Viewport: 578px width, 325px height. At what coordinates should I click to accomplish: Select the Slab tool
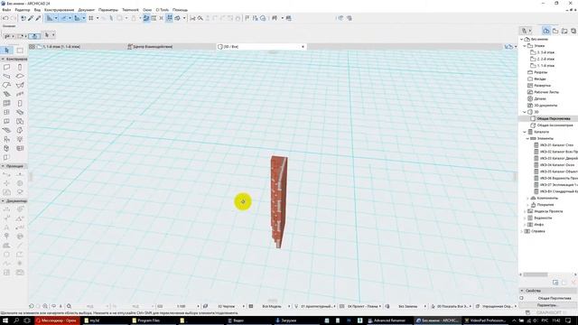click(x=20, y=76)
